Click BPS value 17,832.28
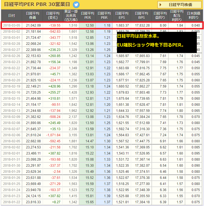This screenshot has height=206, width=204. pos(142,25)
